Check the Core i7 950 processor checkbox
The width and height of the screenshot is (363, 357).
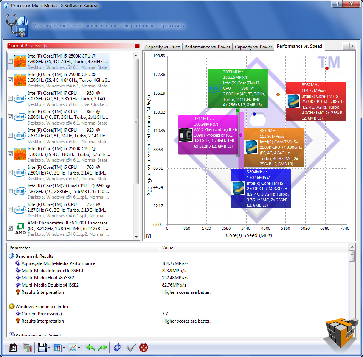pyautogui.click(x=11, y=98)
